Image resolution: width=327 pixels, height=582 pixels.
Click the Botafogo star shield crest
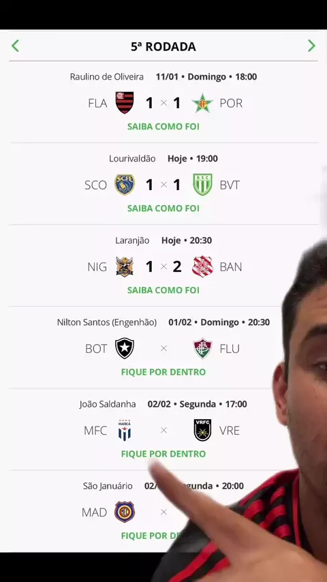(x=125, y=348)
